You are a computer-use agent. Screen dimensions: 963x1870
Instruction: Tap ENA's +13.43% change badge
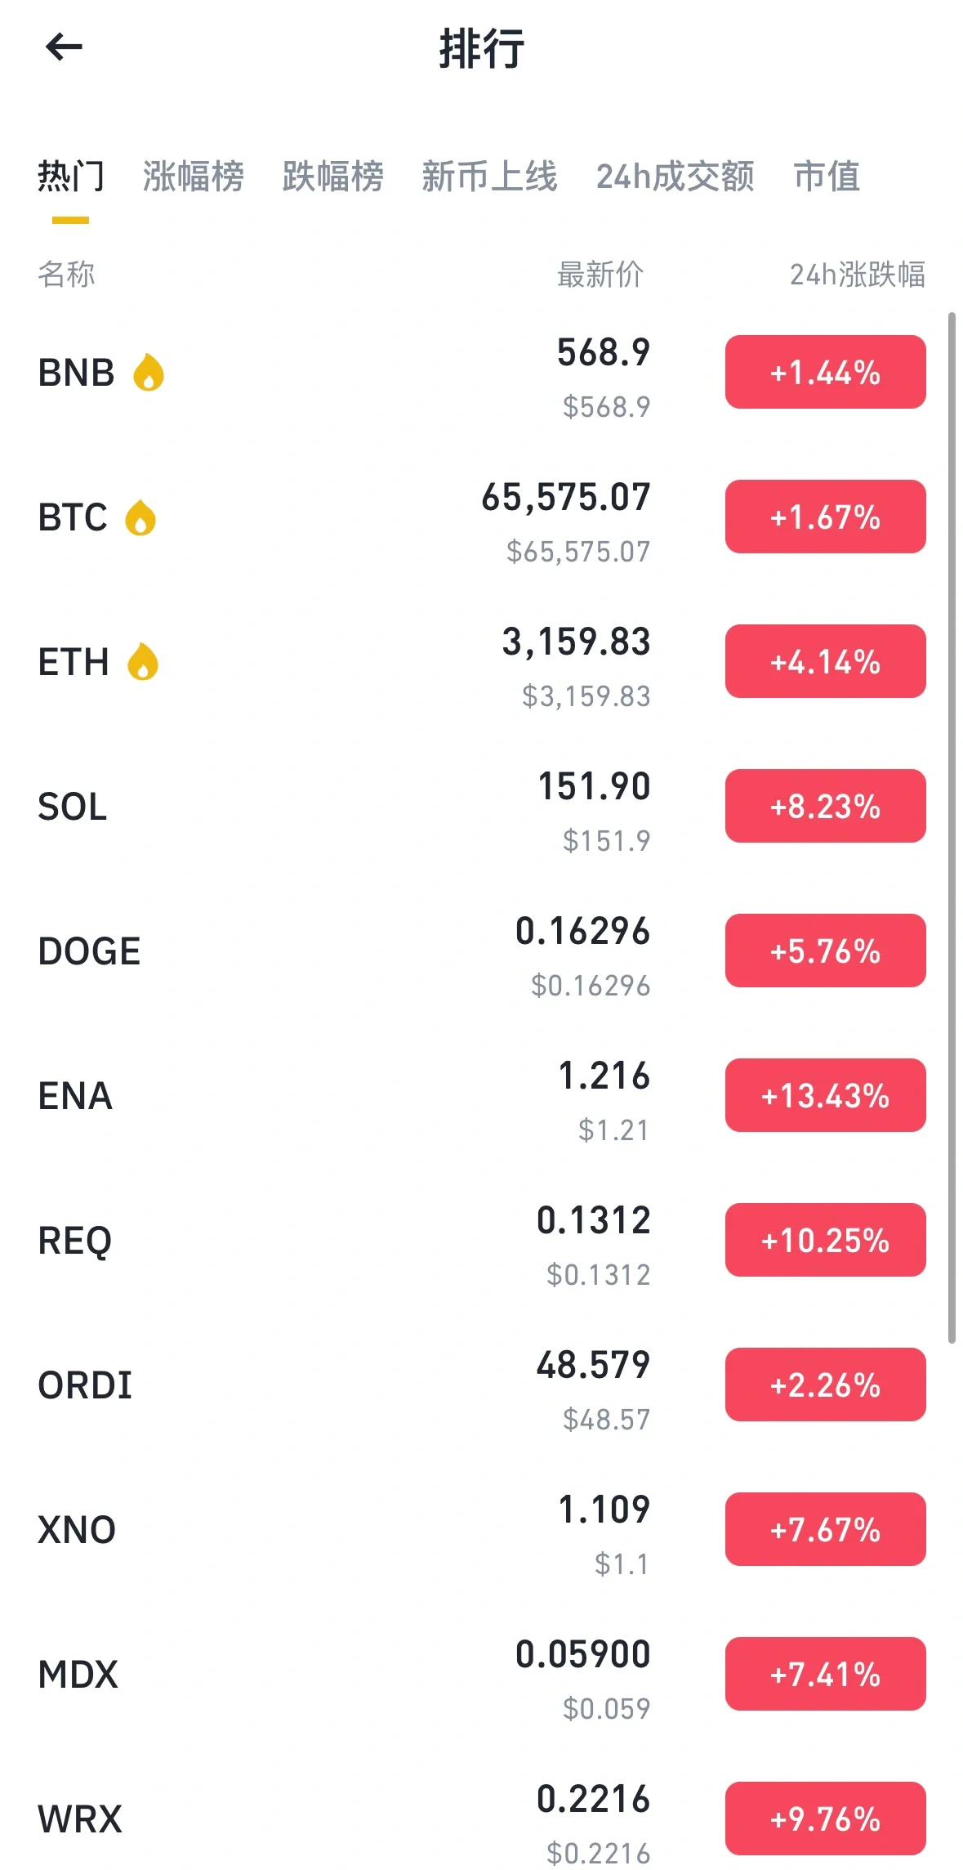pos(825,1095)
